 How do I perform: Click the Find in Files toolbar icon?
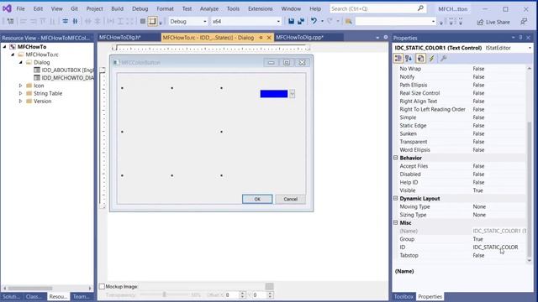(x=349, y=22)
